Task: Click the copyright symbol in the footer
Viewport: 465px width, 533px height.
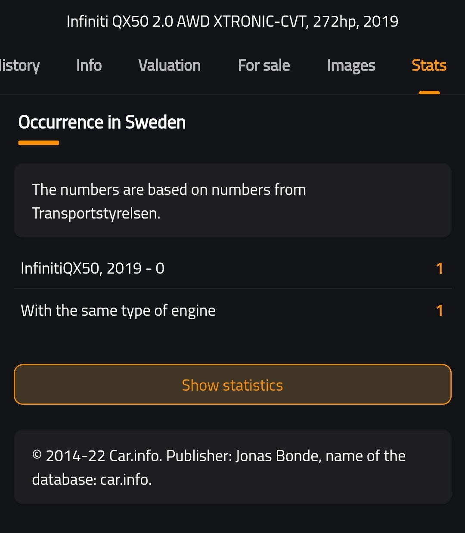Action: click(37, 455)
